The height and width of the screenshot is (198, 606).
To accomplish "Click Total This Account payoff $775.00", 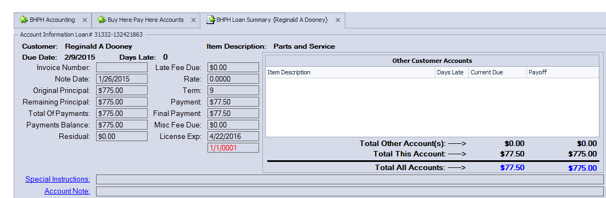I will click(x=582, y=154).
